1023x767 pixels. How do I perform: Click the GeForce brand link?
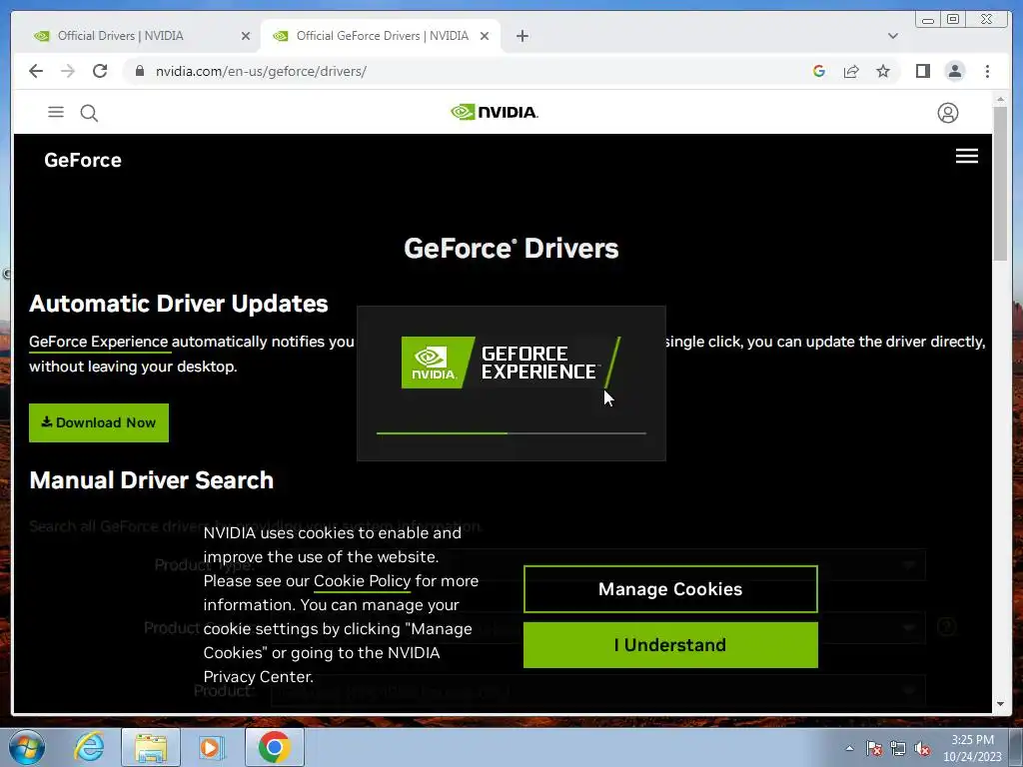pyautogui.click(x=82, y=161)
